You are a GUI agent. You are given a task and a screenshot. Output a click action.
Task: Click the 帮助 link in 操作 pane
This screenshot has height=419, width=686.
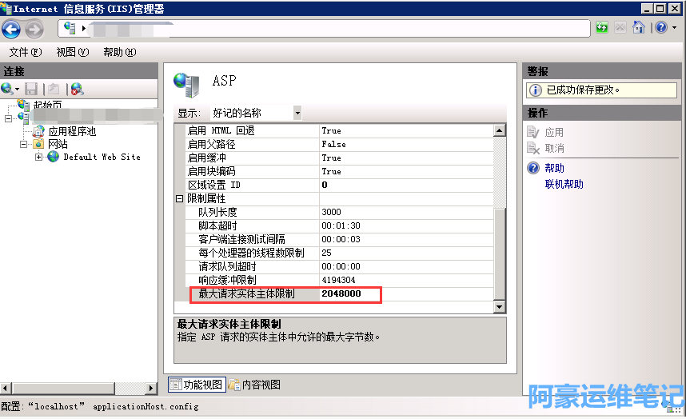[x=554, y=169]
